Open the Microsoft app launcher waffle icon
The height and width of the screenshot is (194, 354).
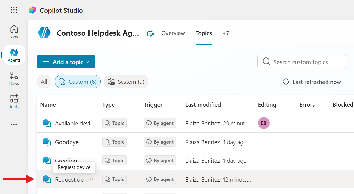(x=14, y=10)
